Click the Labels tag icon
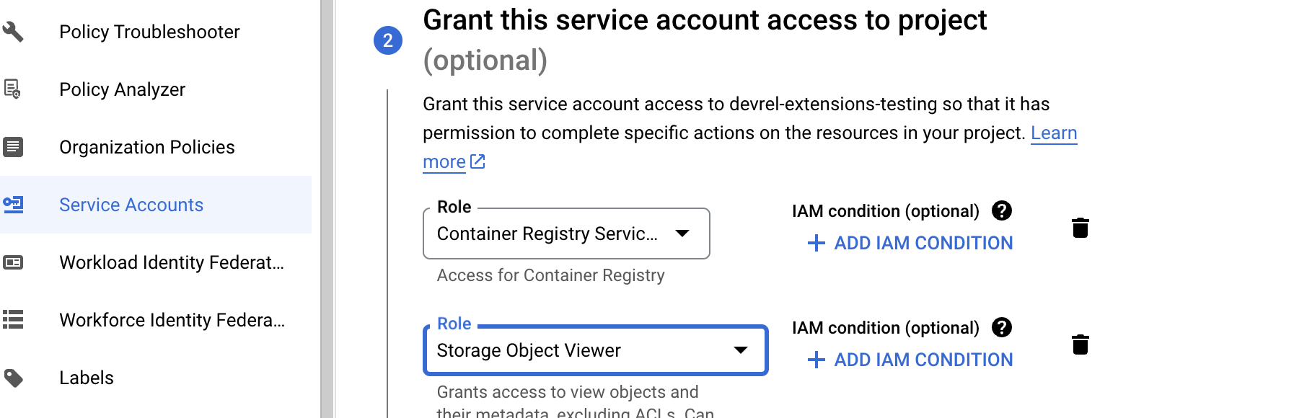This screenshot has height=418, width=1294. 13,378
